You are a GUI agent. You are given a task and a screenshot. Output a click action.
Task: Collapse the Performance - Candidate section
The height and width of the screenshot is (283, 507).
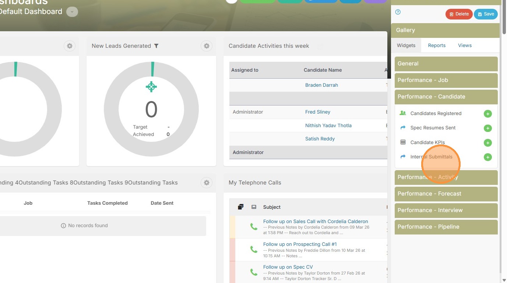(446, 97)
